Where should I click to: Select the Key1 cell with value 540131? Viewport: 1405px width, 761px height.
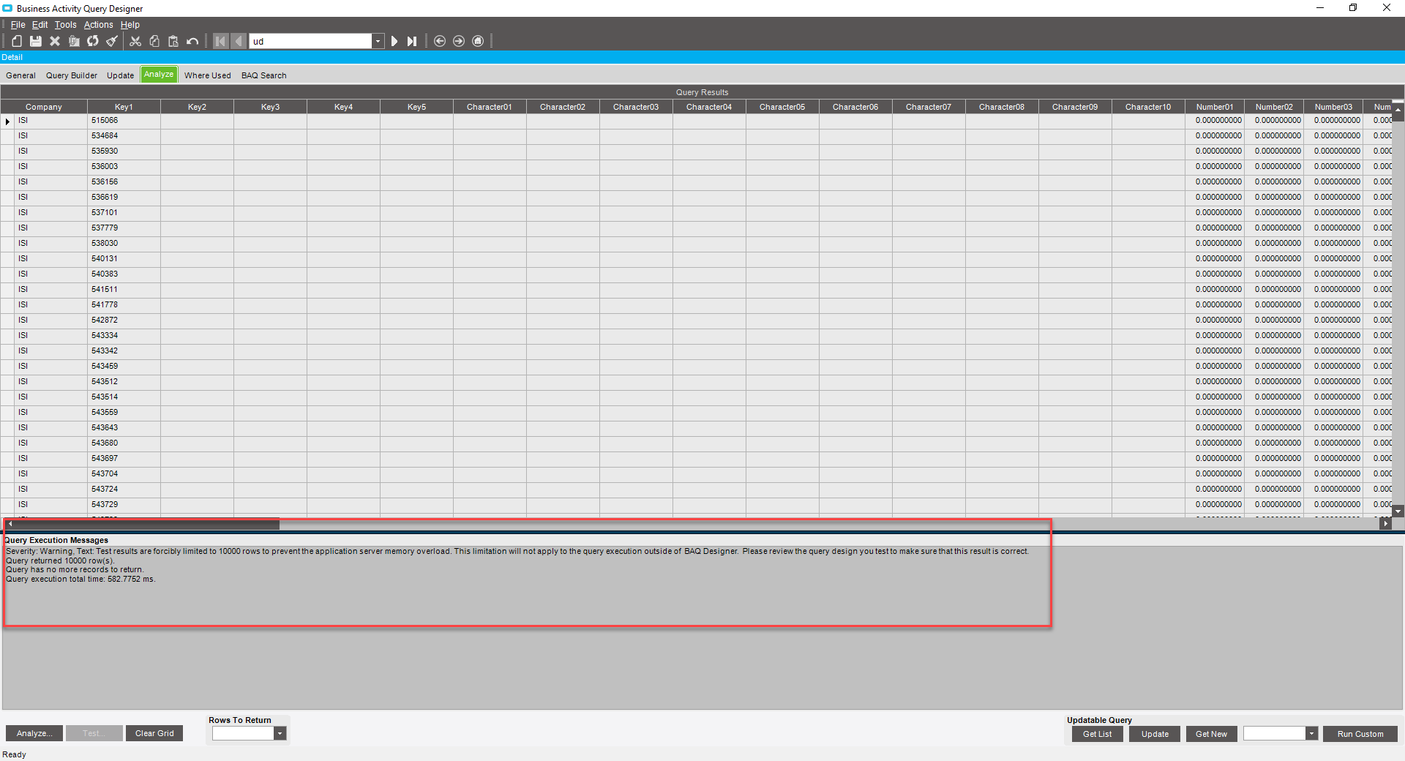coord(124,259)
